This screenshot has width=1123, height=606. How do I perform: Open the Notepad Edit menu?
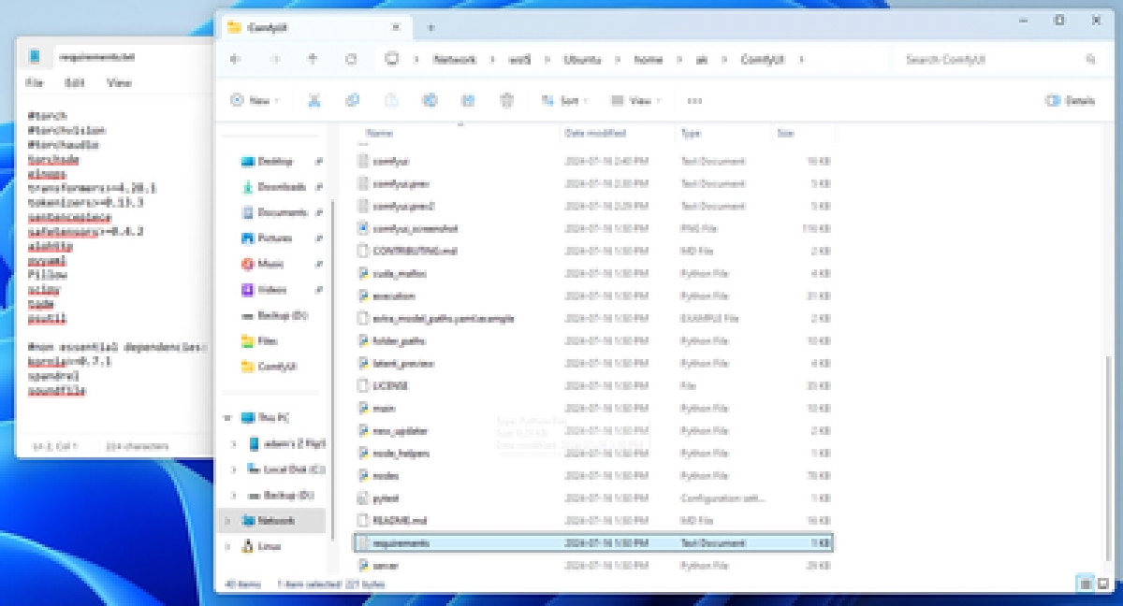click(x=76, y=83)
